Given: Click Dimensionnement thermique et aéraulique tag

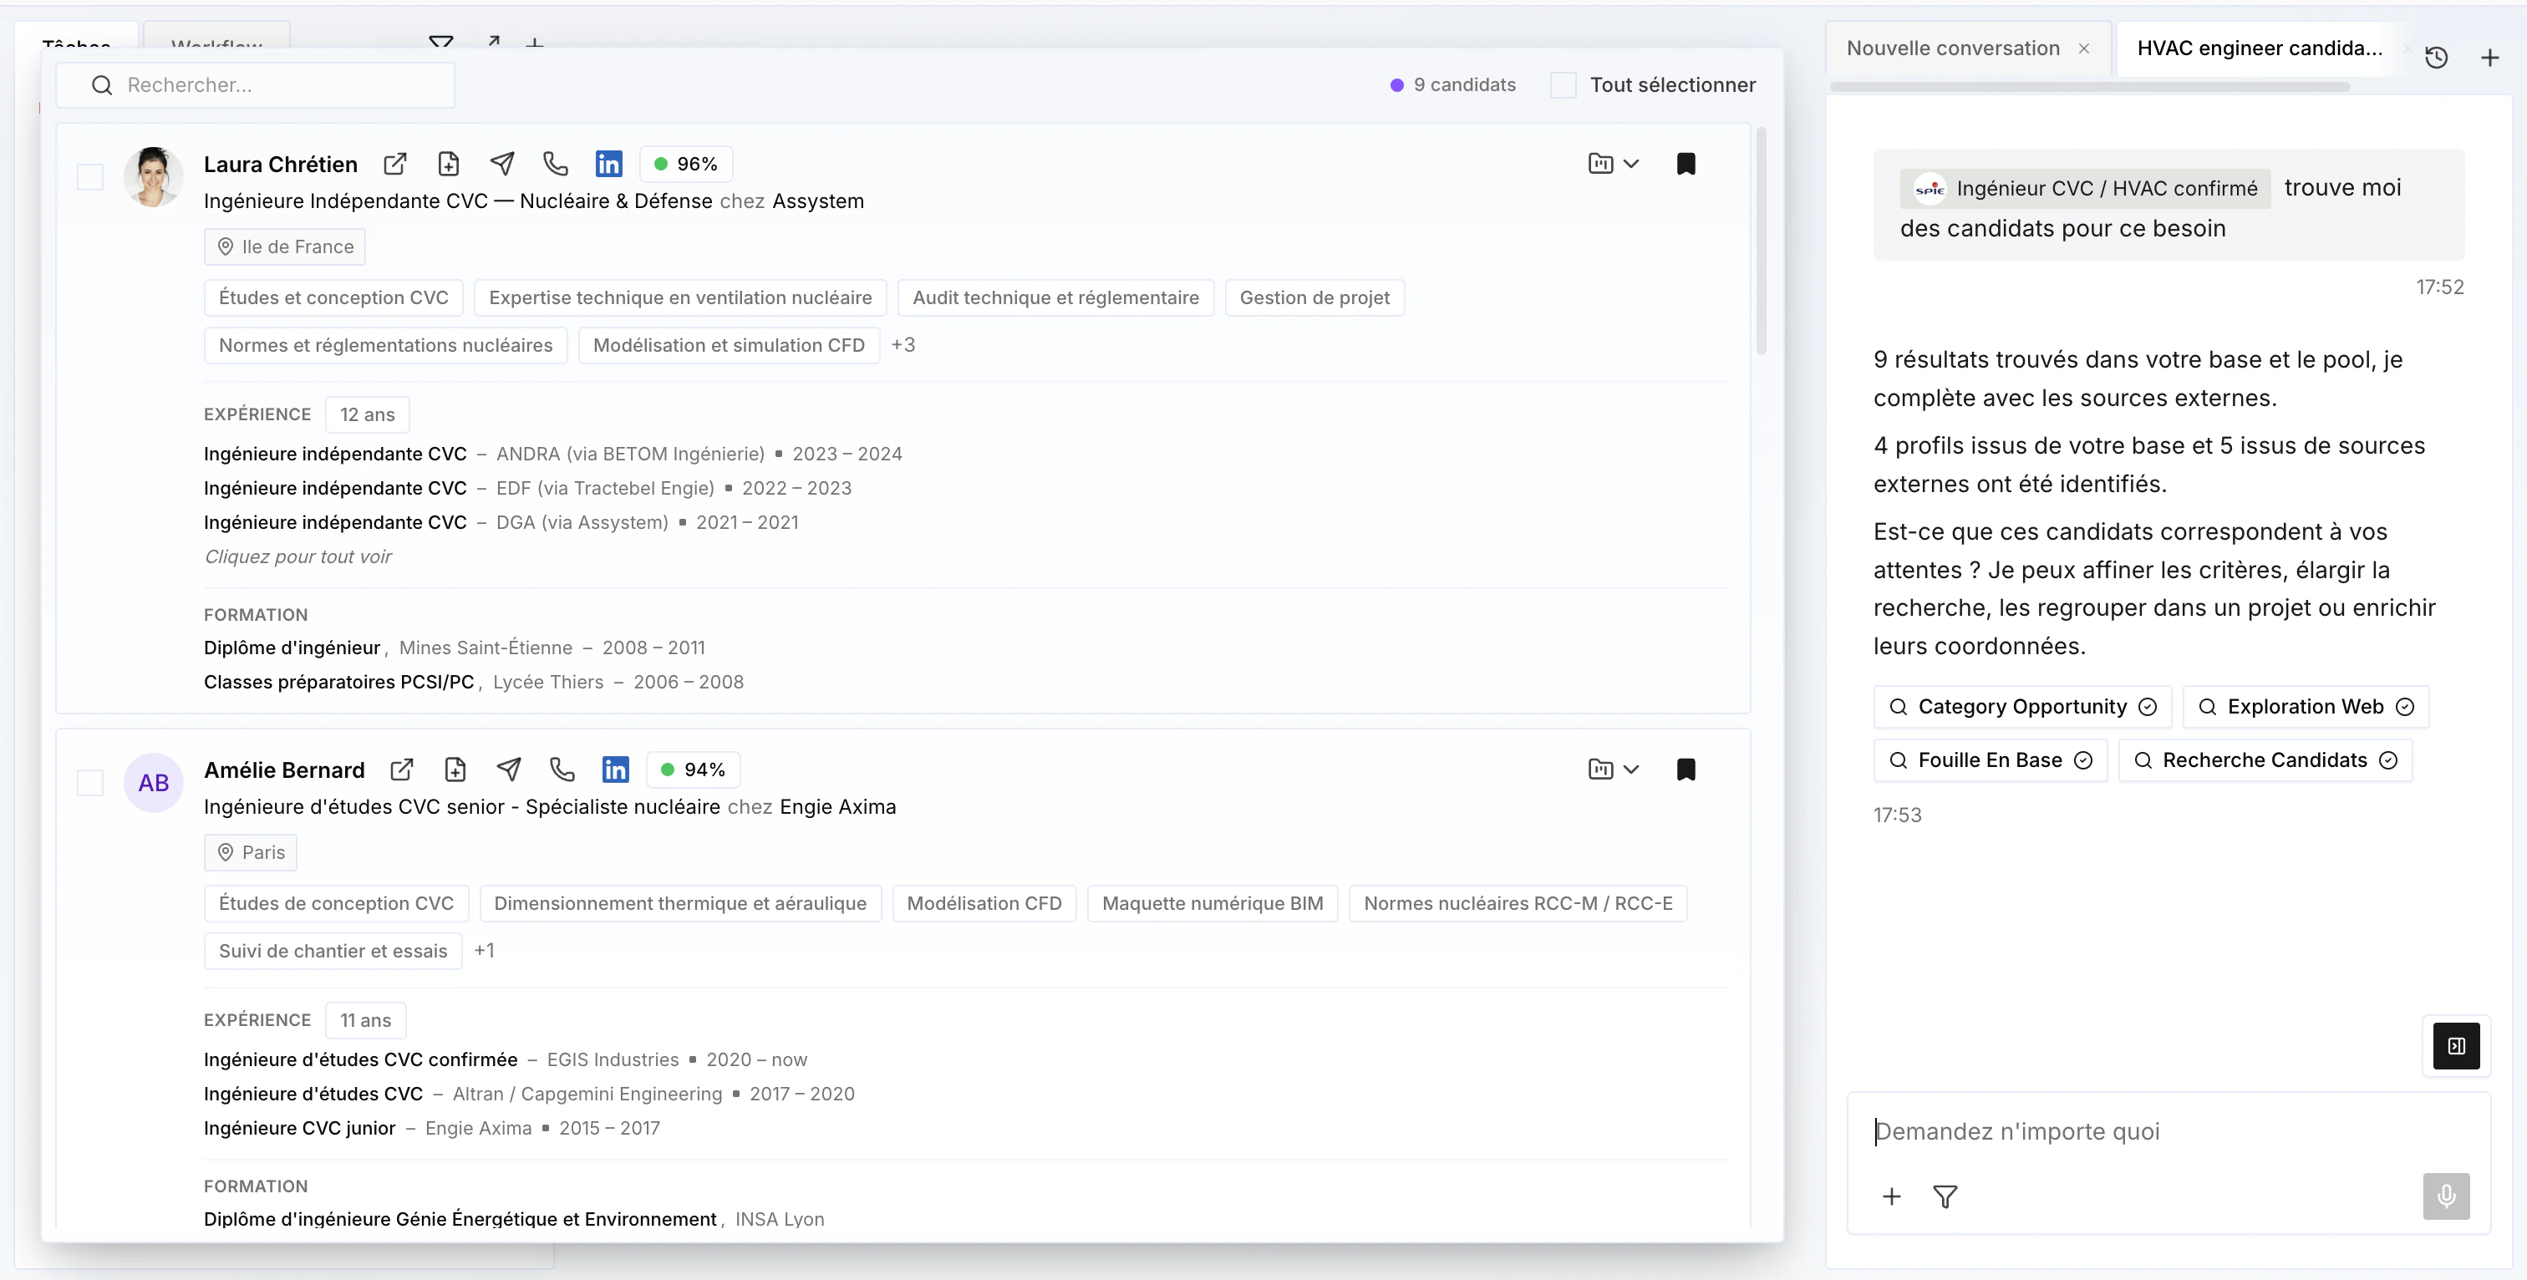Looking at the screenshot, I should [x=681, y=904].
